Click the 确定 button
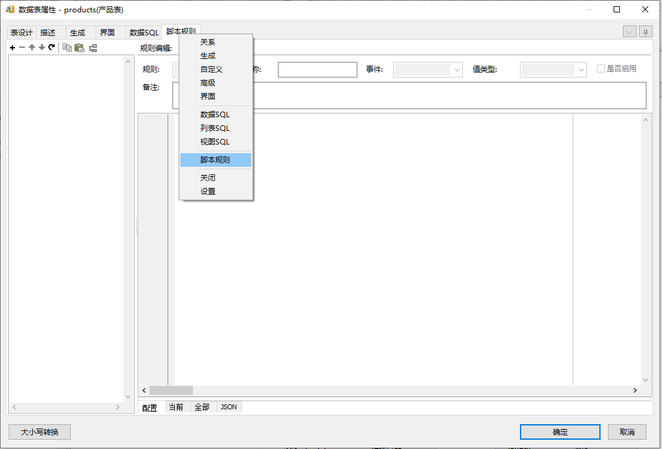Image resolution: width=662 pixels, height=449 pixels. (560, 432)
